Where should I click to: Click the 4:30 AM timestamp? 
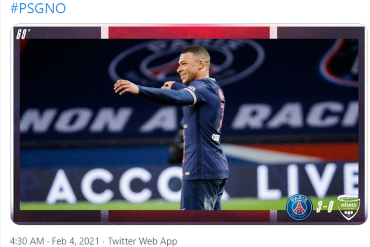27,241
